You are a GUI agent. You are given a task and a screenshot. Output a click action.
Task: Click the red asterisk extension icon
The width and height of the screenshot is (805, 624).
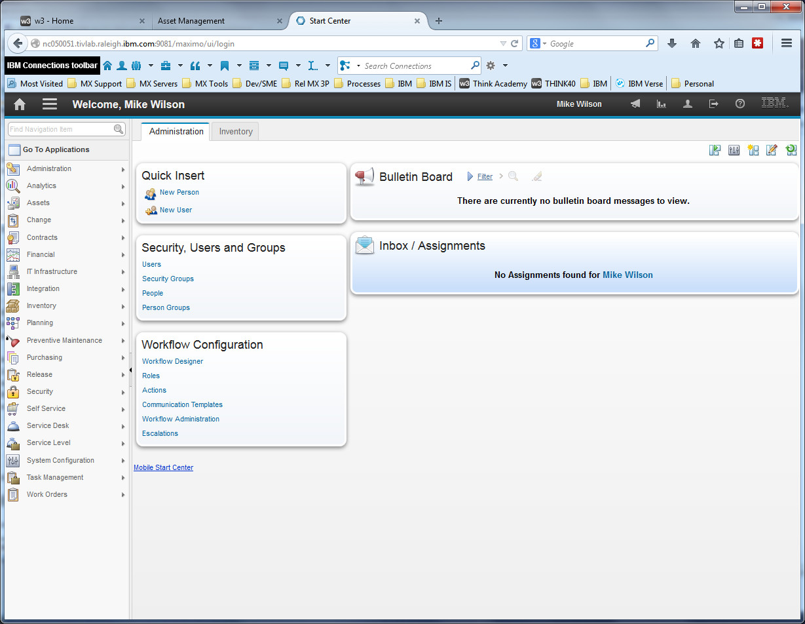[x=758, y=43]
